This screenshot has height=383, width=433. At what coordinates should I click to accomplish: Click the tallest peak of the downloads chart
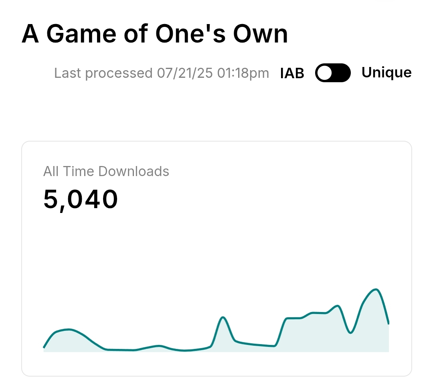(x=376, y=289)
